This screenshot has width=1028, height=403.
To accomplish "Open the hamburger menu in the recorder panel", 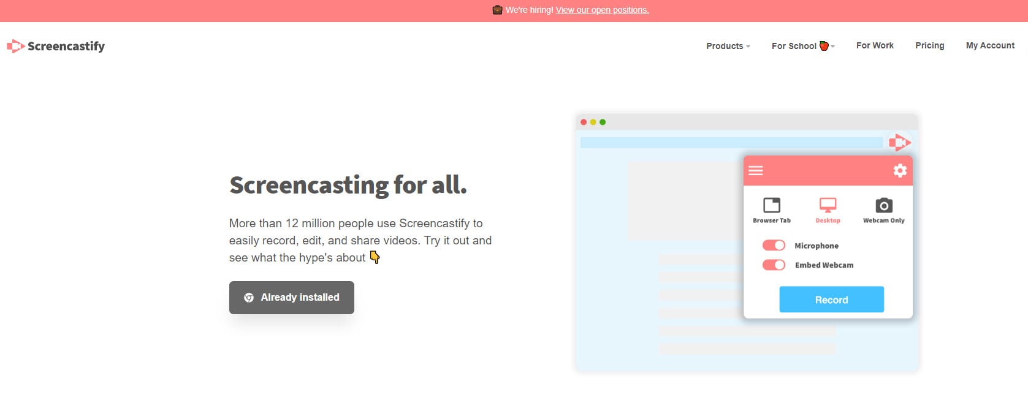I will click(756, 170).
